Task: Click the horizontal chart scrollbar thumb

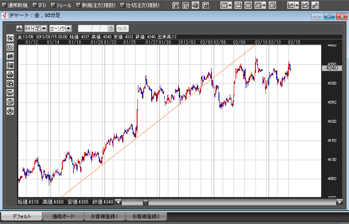Action: click(x=145, y=202)
